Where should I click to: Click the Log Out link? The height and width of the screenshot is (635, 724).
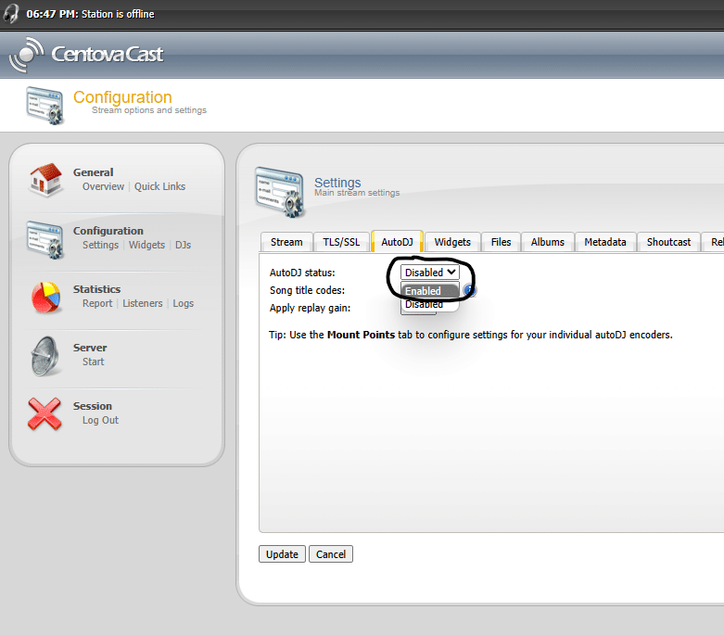pos(101,420)
